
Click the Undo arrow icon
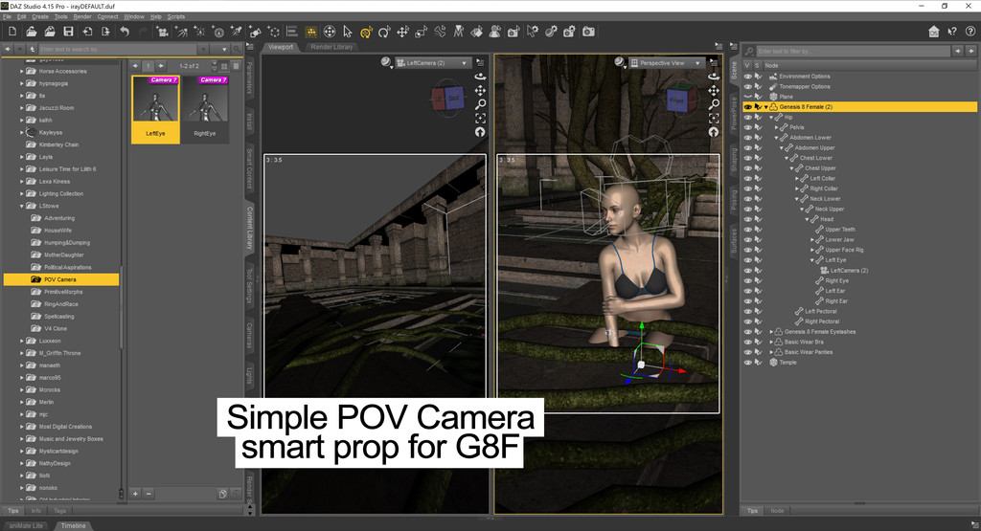point(125,32)
